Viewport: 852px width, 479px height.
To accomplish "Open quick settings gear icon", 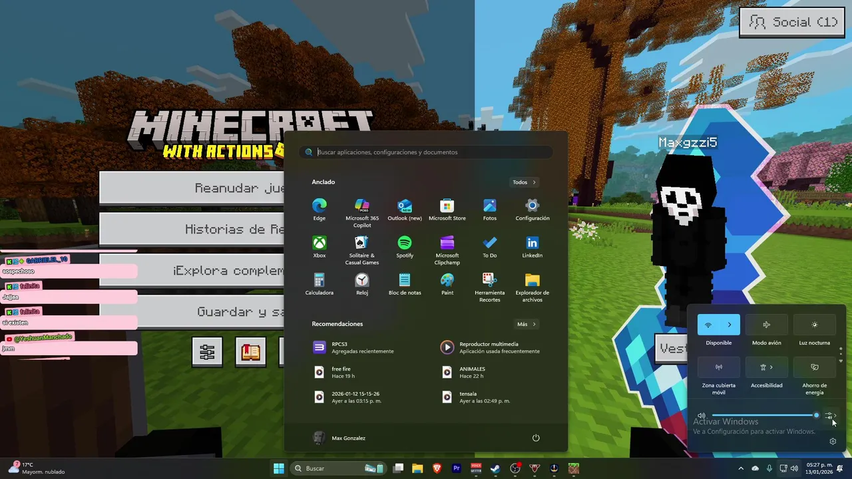I will [833, 441].
